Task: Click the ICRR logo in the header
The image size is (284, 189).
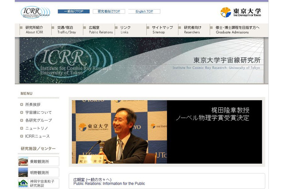Action: point(35,12)
